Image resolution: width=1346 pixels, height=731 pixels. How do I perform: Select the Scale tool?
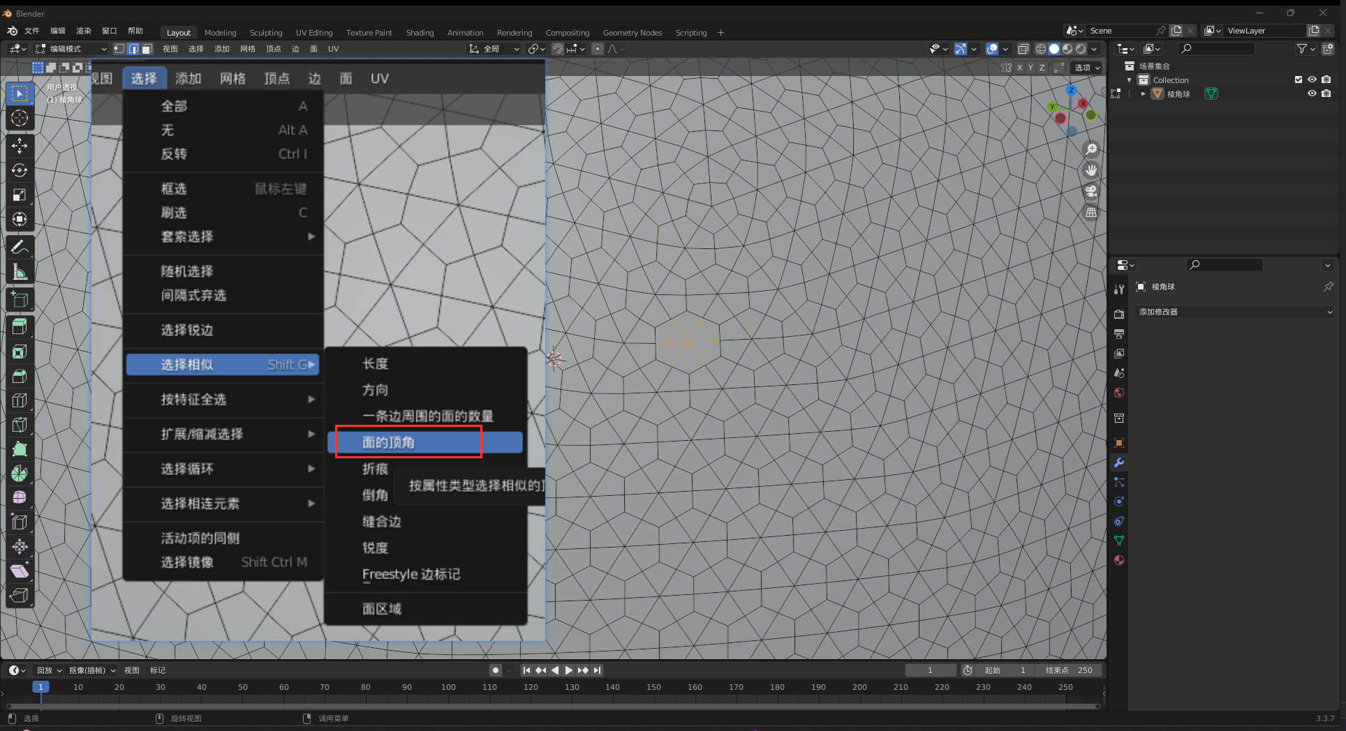[20, 195]
